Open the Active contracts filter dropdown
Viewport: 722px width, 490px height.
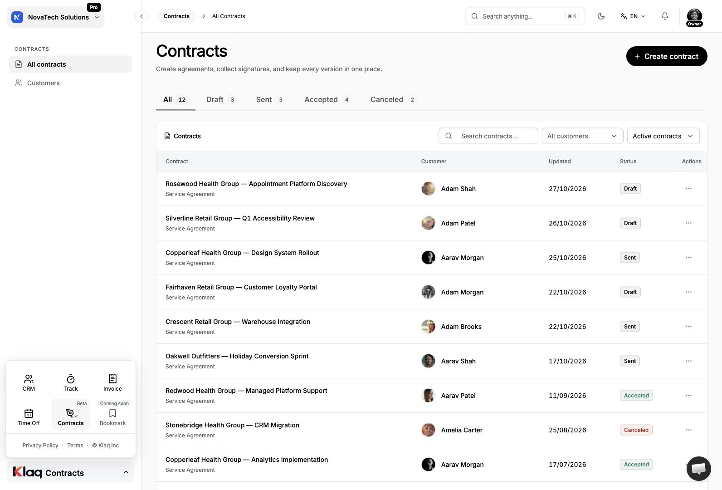[x=663, y=136]
